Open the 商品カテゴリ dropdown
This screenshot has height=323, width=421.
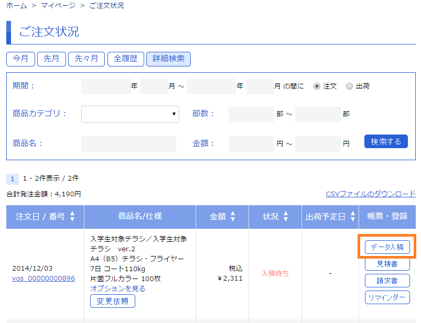point(130,115)
